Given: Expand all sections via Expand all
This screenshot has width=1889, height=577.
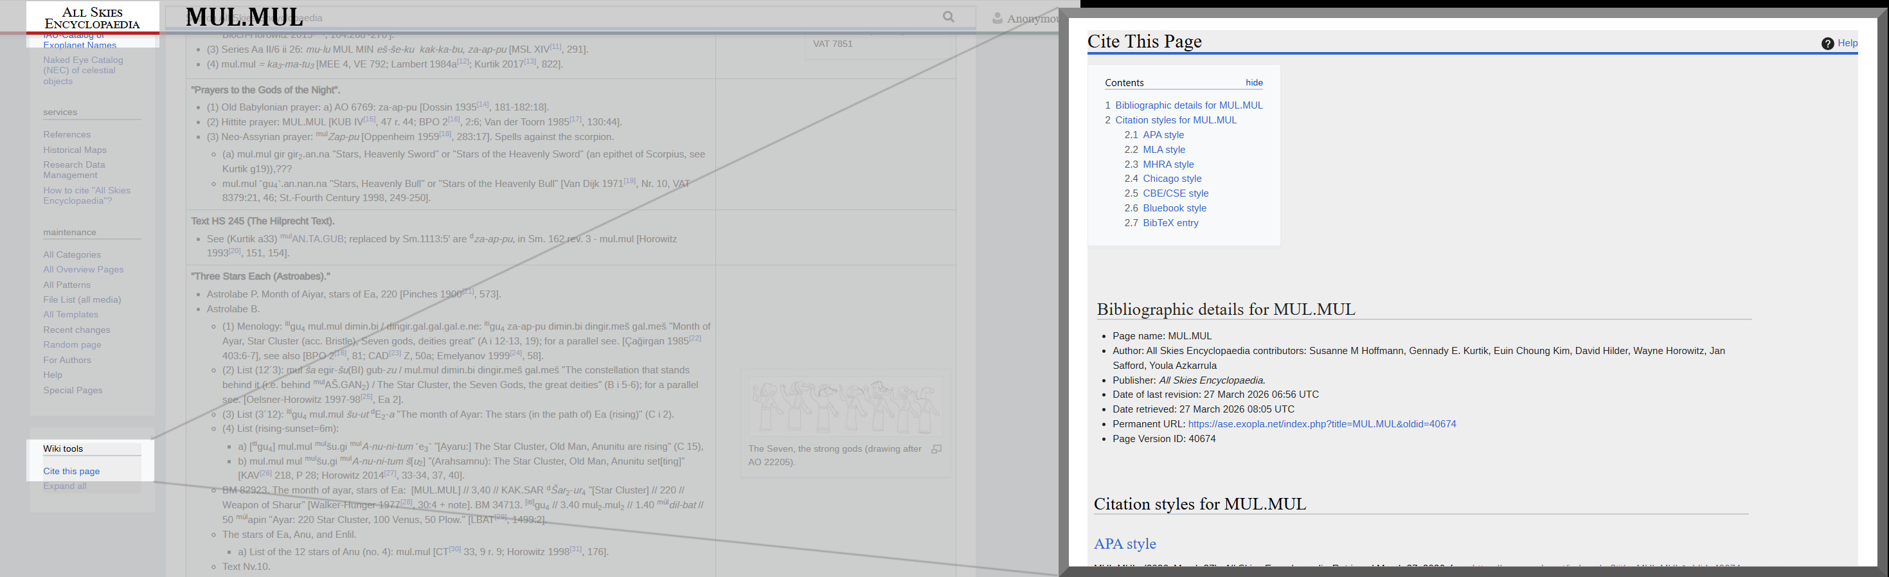Looking at the screenshot, I should [64, 486].
